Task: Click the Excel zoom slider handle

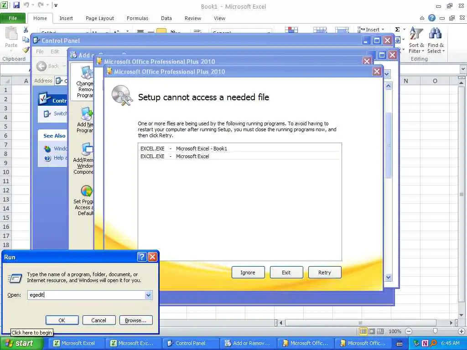Action: 435,331
